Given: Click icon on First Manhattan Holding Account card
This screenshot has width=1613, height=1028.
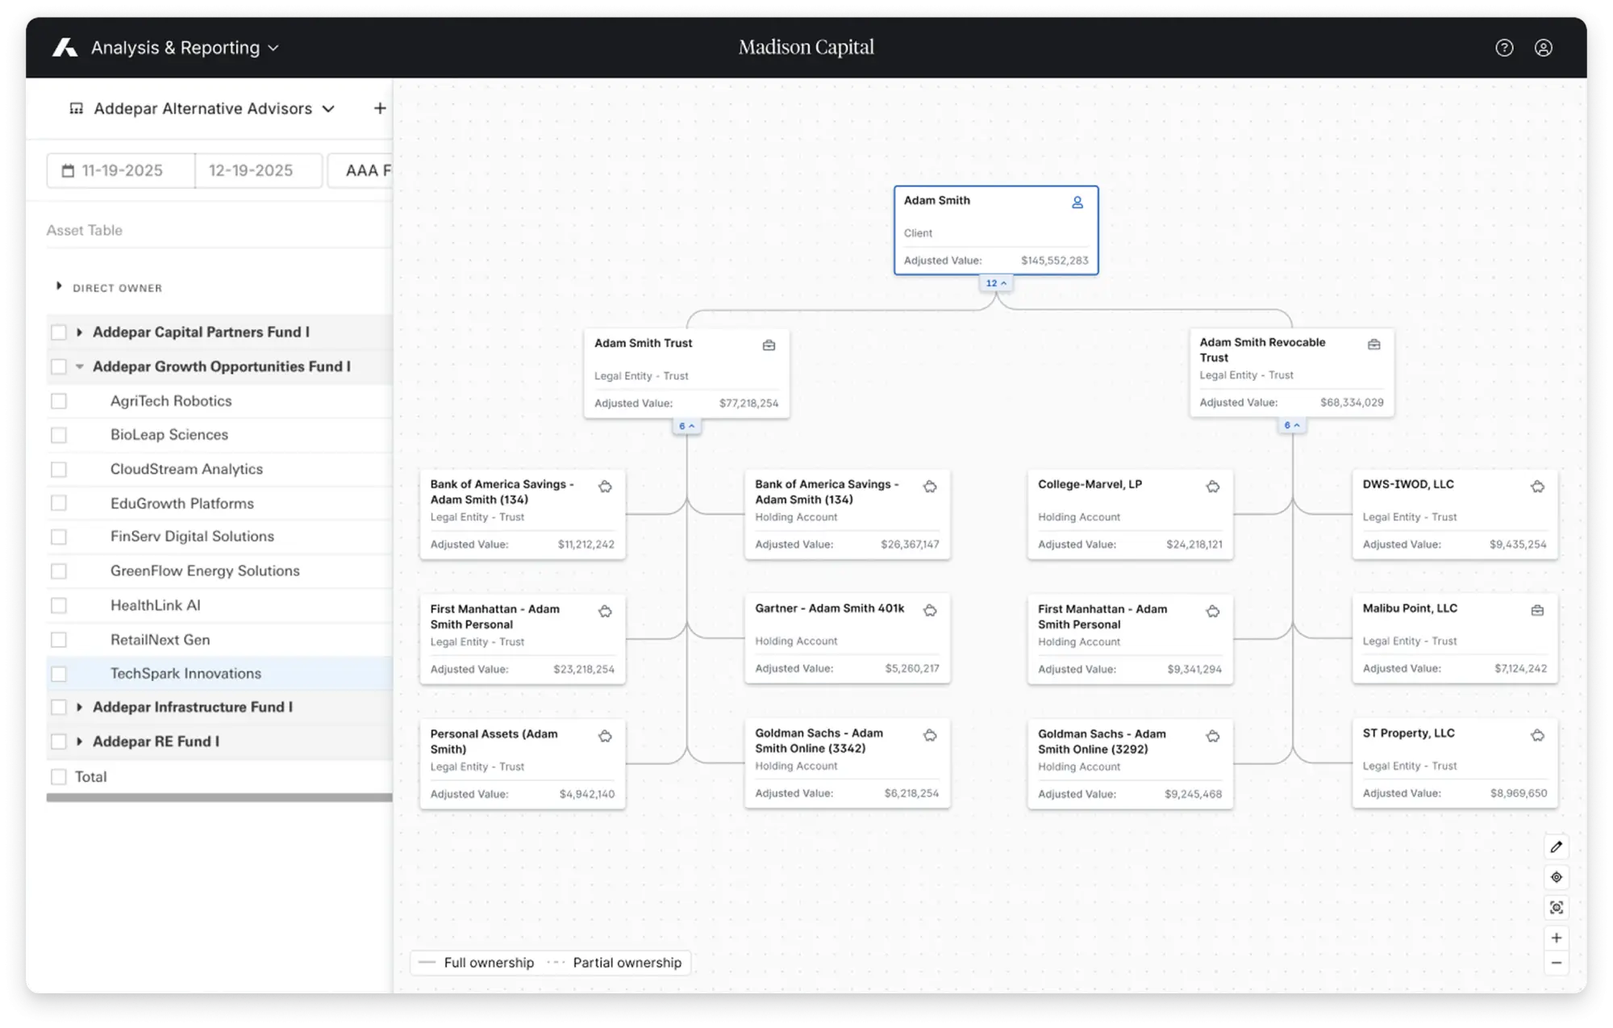Looking at the screenshot, I should (1212, 612).
